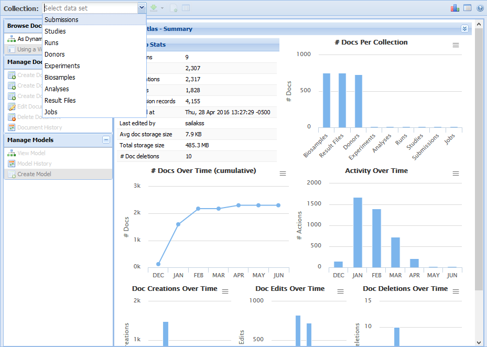The image size is (487, 347).
Task: Click the list view icon in top-right toolbar
Action: tap(467, 8)
